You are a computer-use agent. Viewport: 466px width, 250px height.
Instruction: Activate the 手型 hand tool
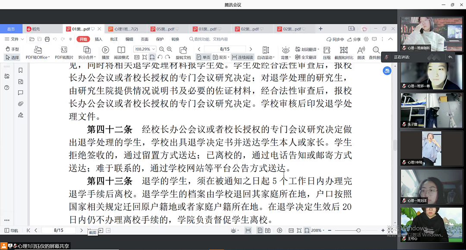point(12,49)
